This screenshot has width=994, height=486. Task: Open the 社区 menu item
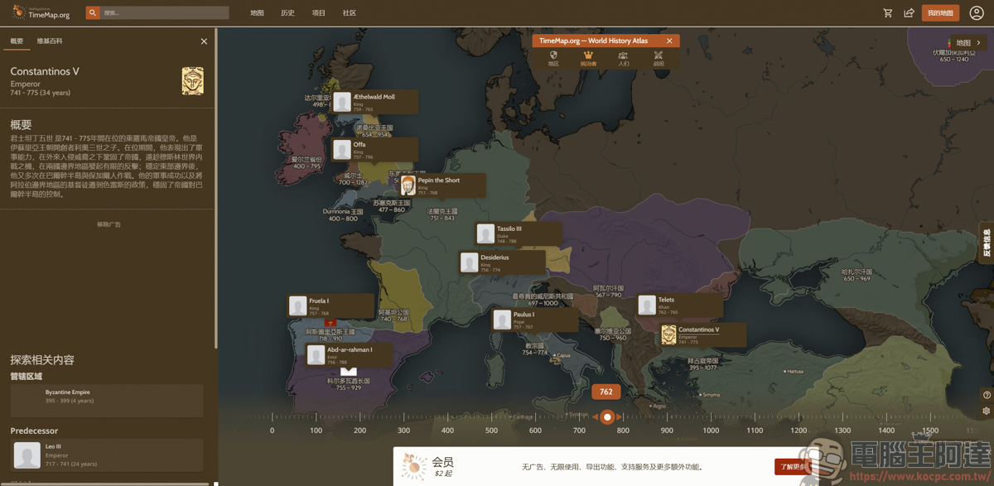point(350,13)
